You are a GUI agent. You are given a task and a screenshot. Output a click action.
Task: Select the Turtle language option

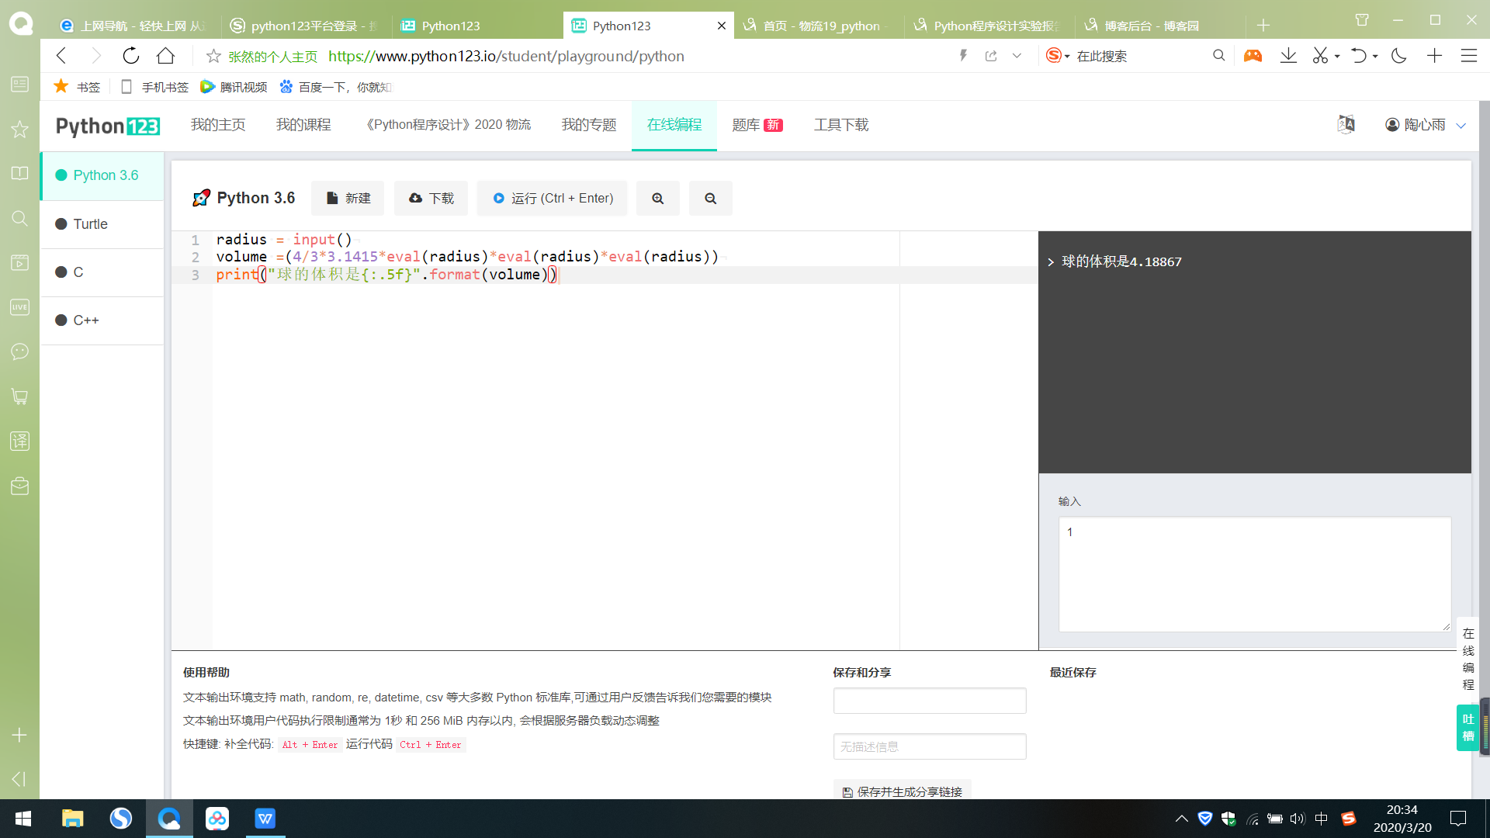pyautogui.click(x=90, y=224)
